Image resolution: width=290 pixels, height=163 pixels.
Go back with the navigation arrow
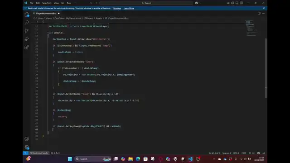pyautogui.click(x=91, y=3)
